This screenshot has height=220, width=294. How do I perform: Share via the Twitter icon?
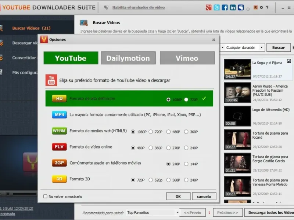tap(216, 7)
